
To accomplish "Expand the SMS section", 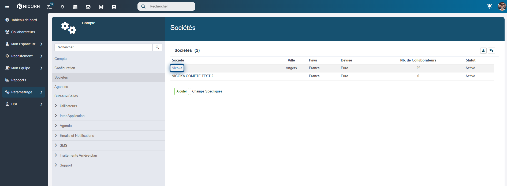I will click(108, 145).
